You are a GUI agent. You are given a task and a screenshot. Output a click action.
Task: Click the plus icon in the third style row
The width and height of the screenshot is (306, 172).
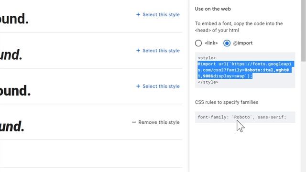(138, 86)
